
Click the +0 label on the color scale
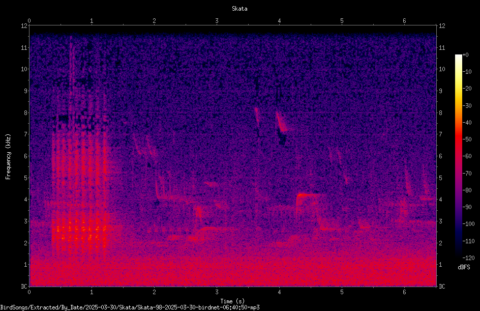tap(465, 55)
